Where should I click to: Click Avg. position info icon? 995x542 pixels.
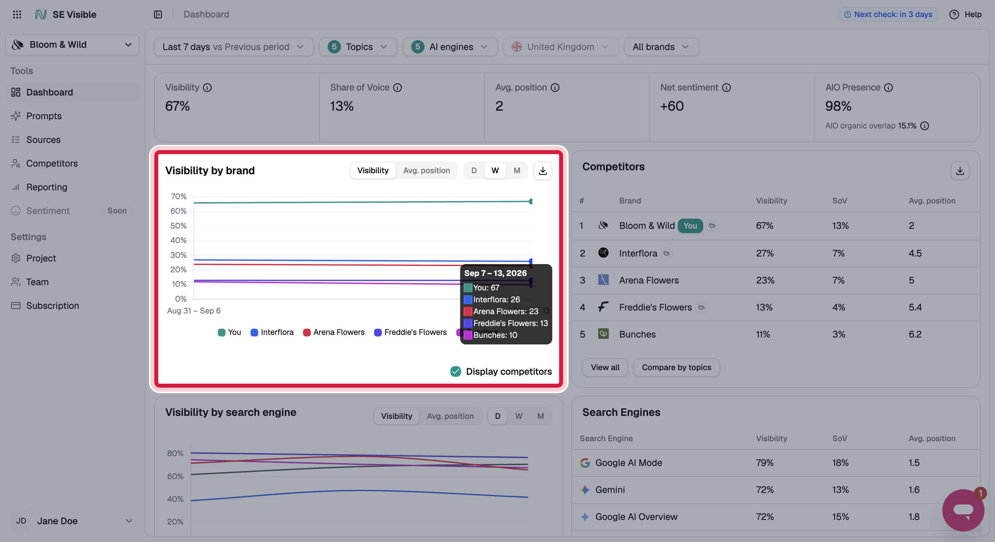point(555,88)
